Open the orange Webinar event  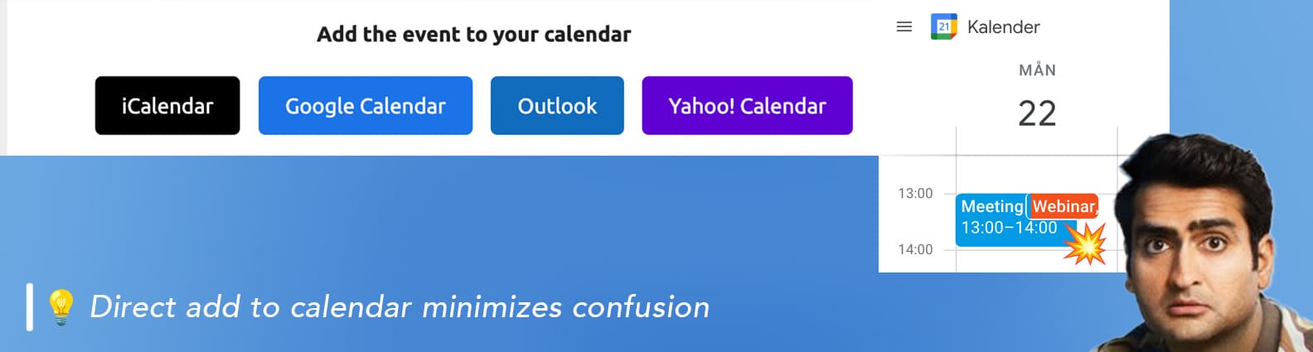[1063, 206]
